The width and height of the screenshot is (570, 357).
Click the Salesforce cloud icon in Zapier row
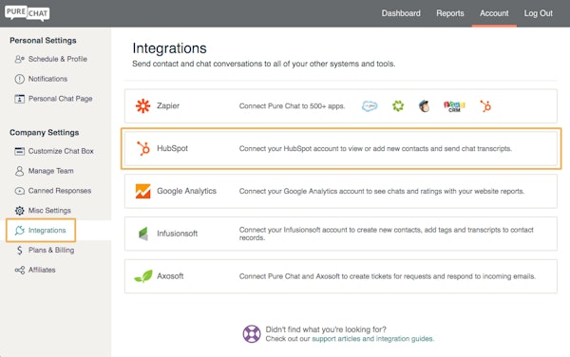[370, 106]
